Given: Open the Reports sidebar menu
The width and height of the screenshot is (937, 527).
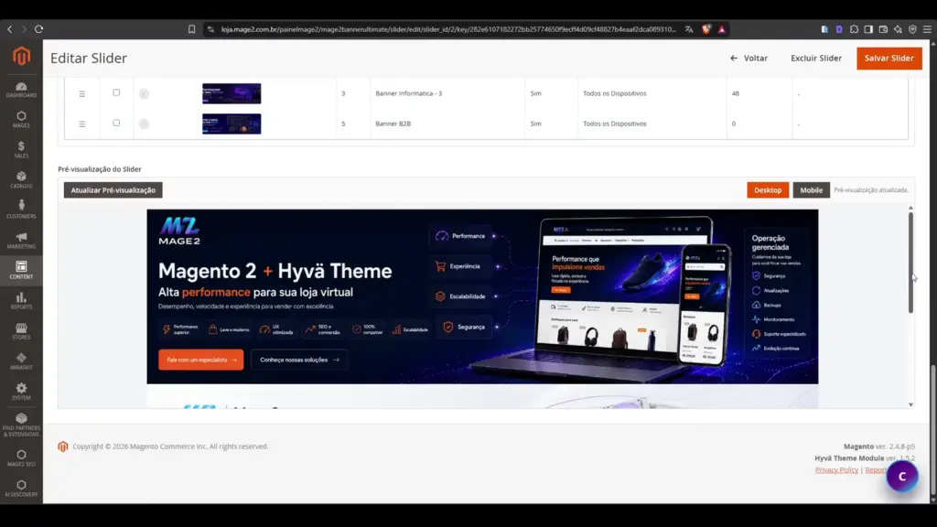Looking at the screenshot, I should point(21,300).
